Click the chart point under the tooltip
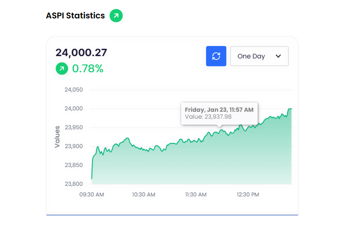345x230 pixels. click(x=220, y=130)
